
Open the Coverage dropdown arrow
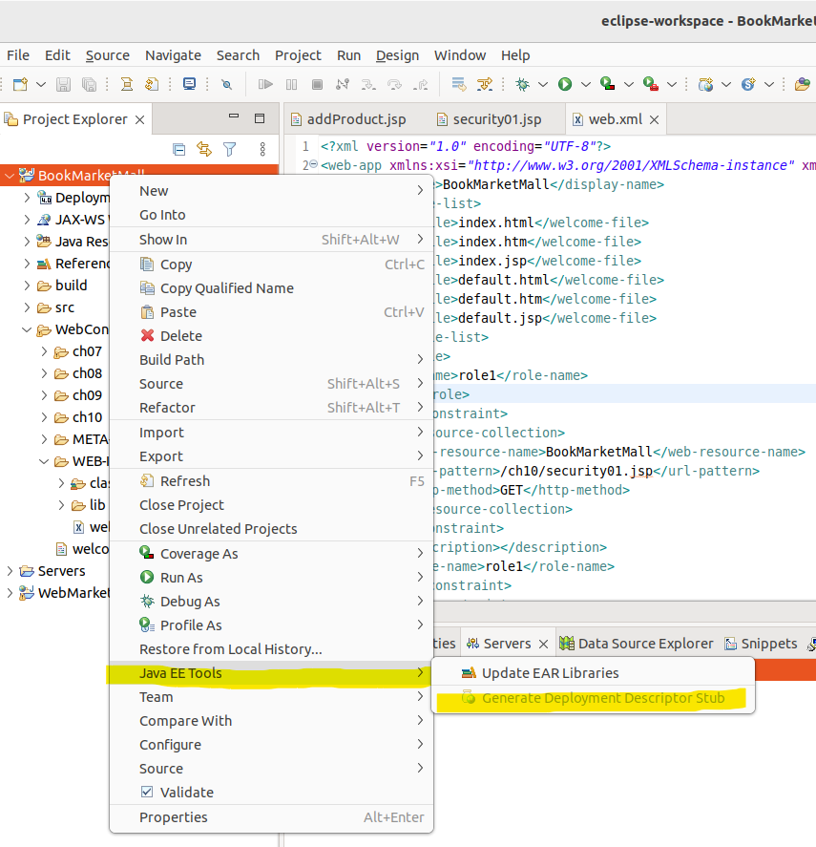[x=629, y=84]
